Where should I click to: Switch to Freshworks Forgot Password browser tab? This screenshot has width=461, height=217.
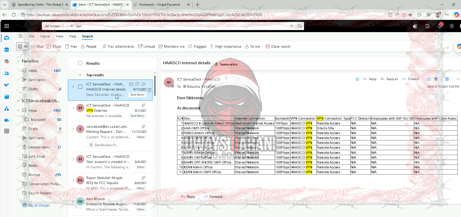(x=161, y=5)
